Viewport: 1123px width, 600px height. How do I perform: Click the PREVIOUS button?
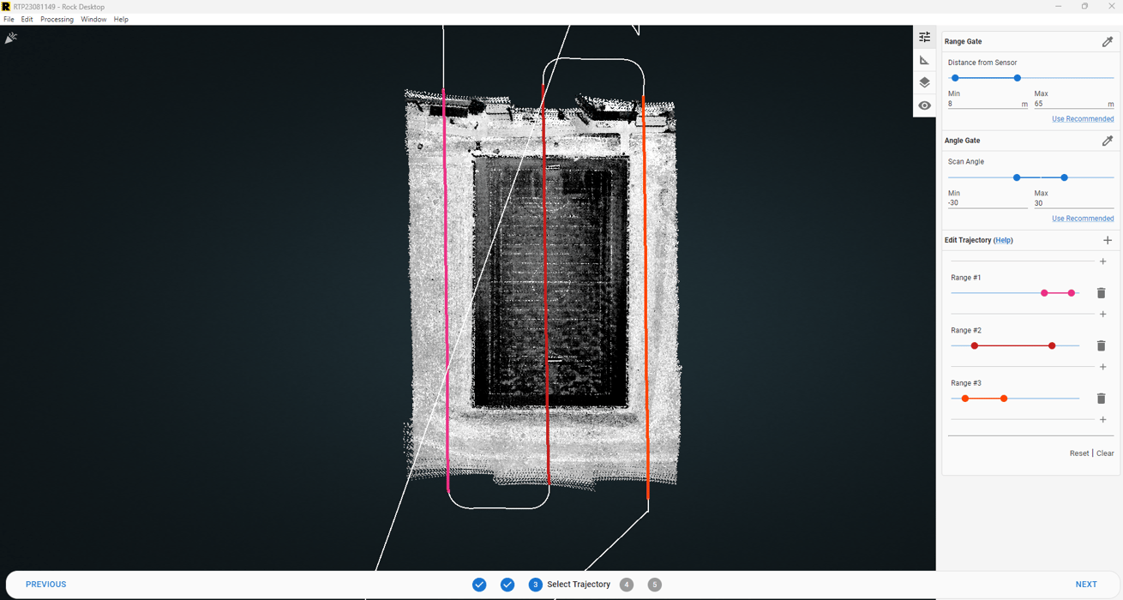click(x=45, y=584)
